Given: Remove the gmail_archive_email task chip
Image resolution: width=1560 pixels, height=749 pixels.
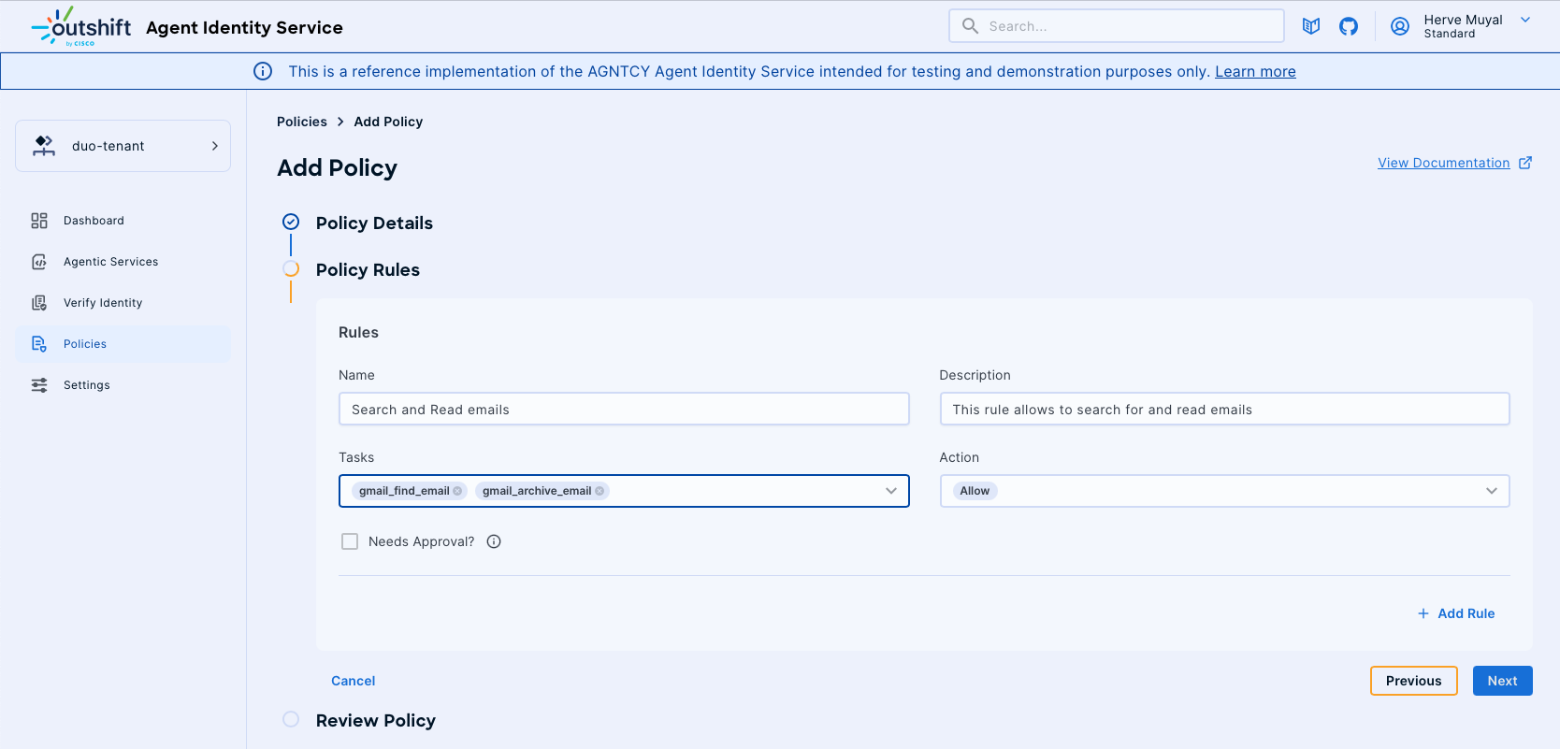Looking at the screenshot, I should (x=599, y=491).
